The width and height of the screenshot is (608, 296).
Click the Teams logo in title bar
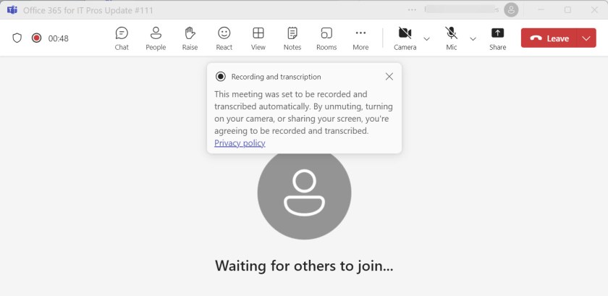coord(12,10)
